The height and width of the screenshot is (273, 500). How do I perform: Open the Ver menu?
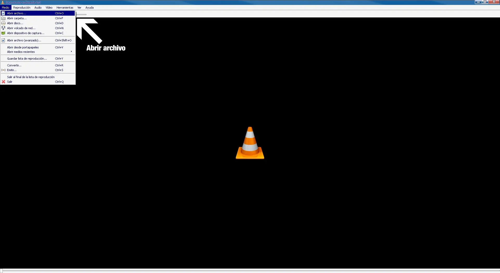79,8
